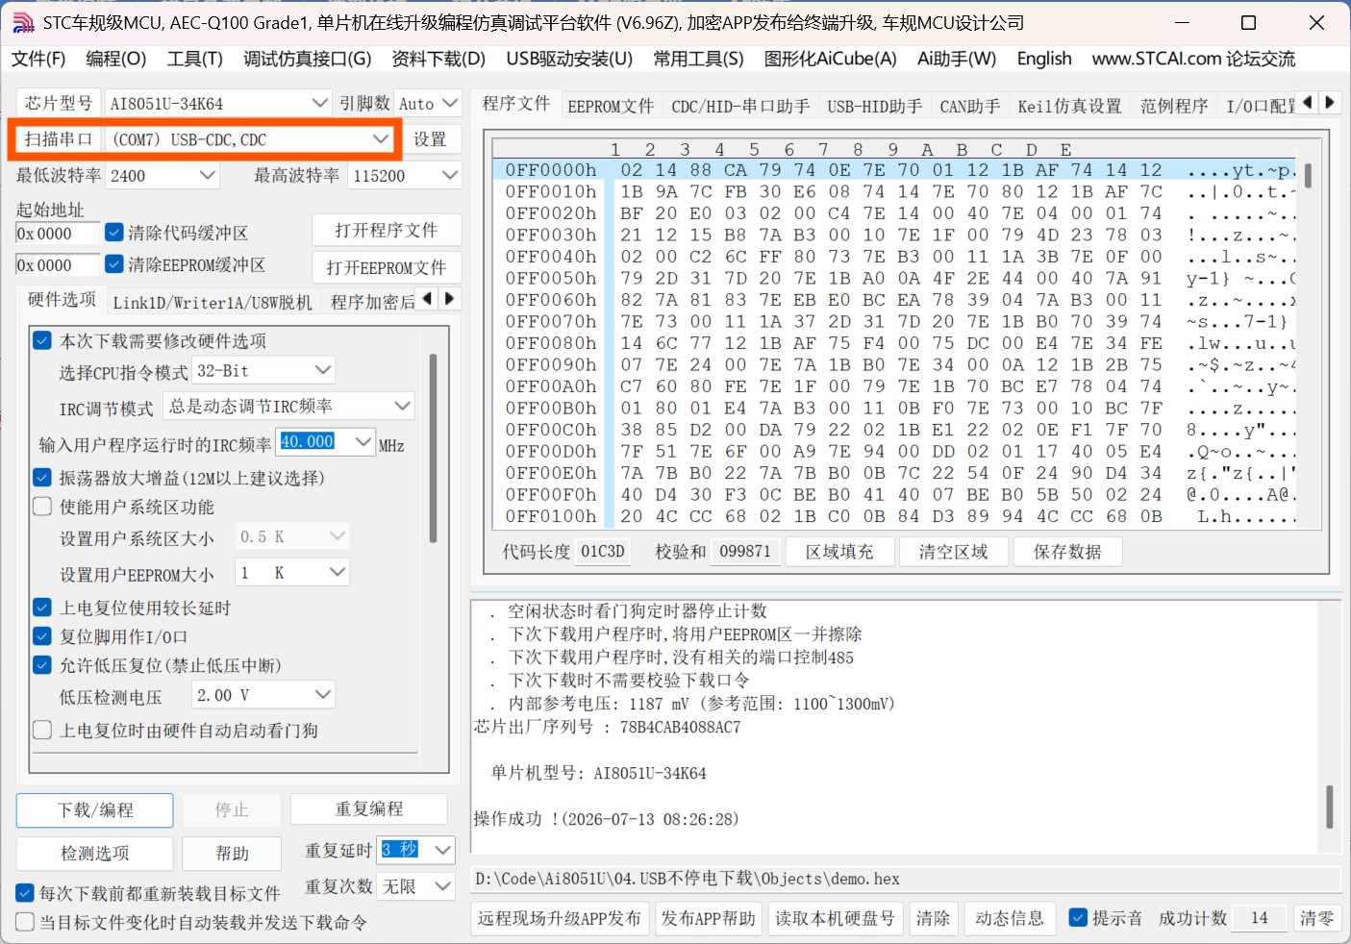
Task: Open 资料下载(D) menu
Action: tap(438, 59)
